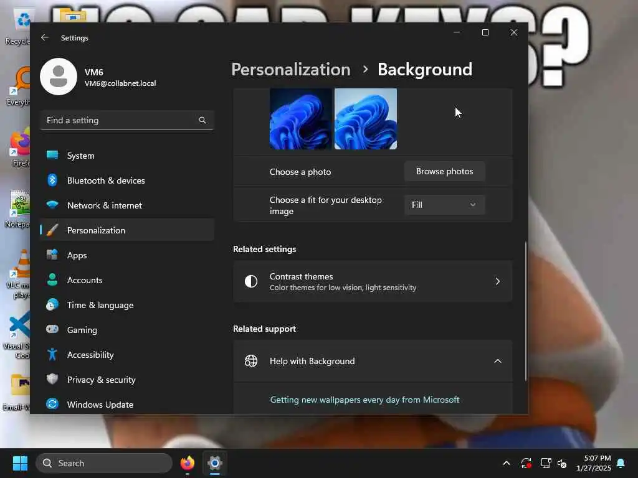This screenshot has width=638, height=478.
Task: Select Windows Update in the sidebar
Action: click(127, 404)
